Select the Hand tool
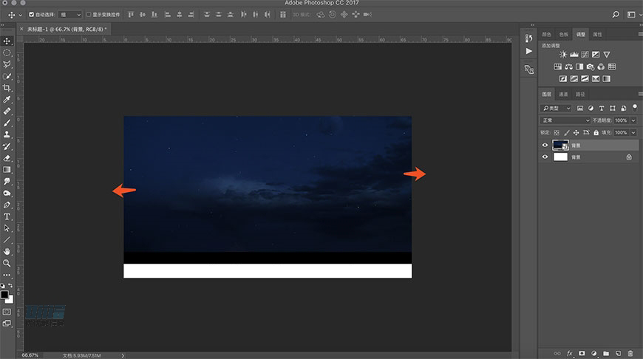The height and width of the screenshot is (359, 643). (x=7, y=252)
